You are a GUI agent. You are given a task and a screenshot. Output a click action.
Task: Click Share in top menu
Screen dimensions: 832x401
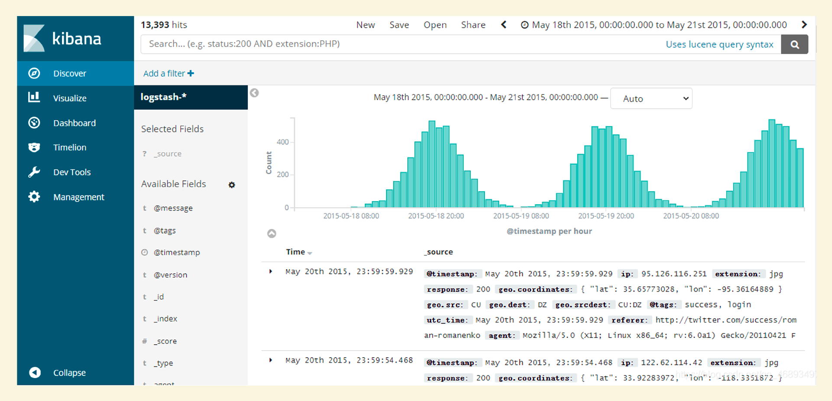pyautogui.click(x=473, y=25)
